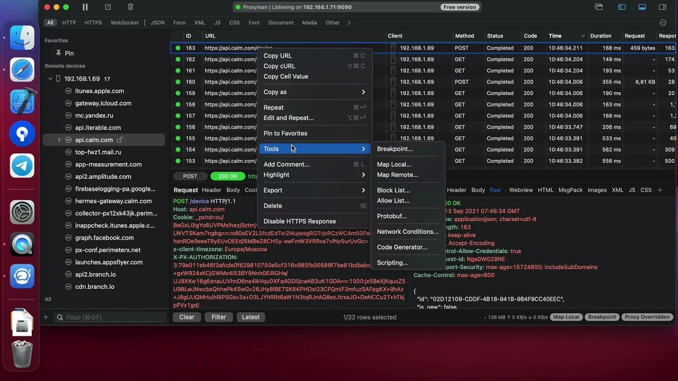Toggle the left sidebar panel icon
This screenshot has width=678, height=381.
[x=622, y=7]
